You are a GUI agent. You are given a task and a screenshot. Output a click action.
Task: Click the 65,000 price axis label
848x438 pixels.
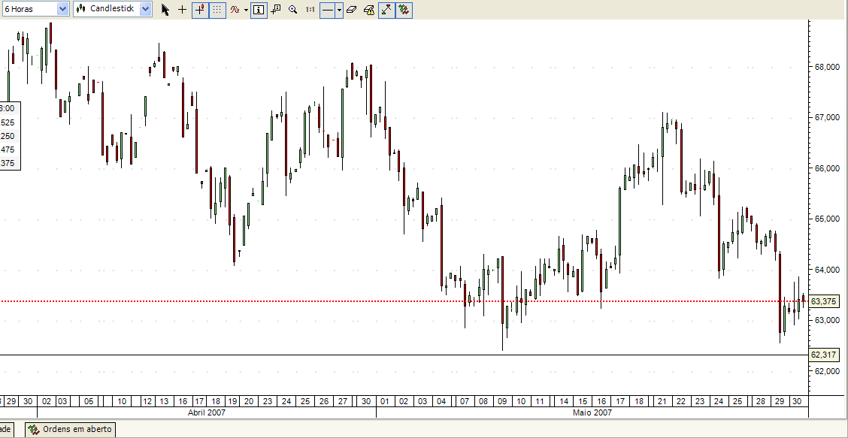[827, 219]
